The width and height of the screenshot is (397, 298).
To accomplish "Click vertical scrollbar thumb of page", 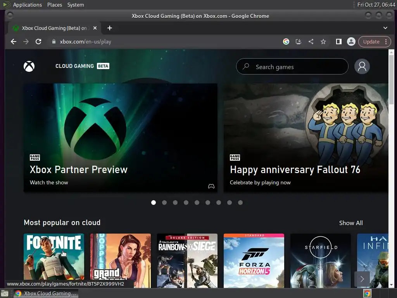I will pos(392,80).
